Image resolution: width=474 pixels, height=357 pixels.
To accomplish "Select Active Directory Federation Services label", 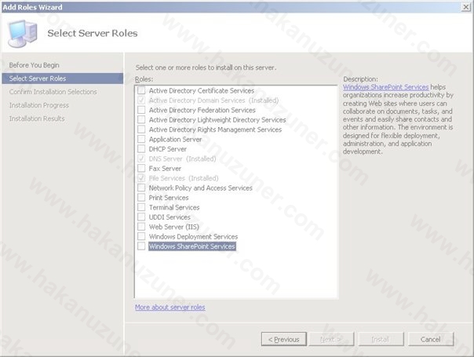I will click(202, 110).
